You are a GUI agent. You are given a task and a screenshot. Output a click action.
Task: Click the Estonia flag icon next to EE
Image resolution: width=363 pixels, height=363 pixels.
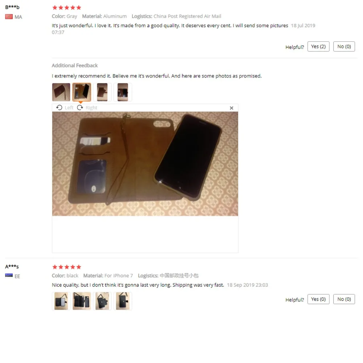point(9,275)
